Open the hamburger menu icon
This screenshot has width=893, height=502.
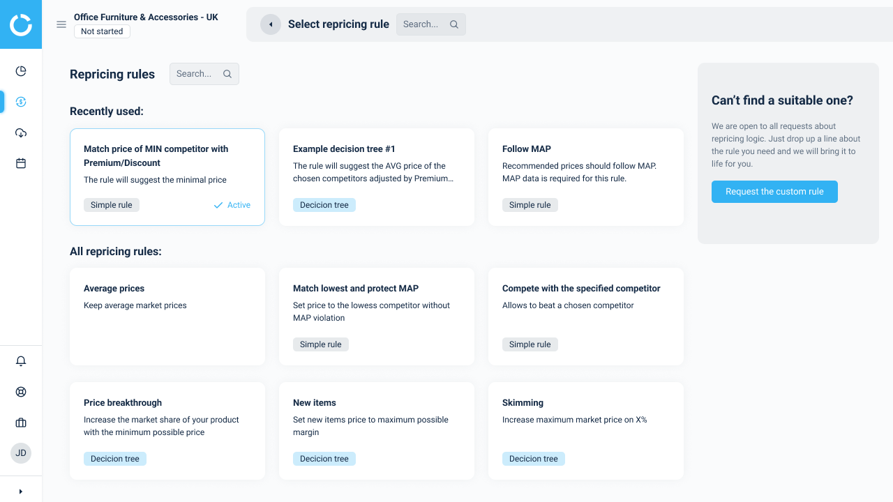click(x=61, y=24)
